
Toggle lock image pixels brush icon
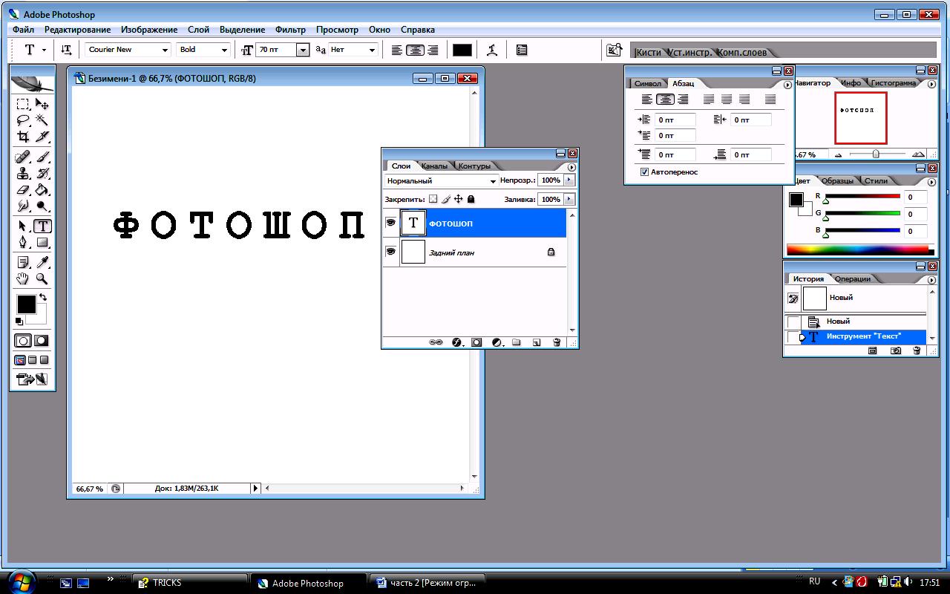tap(446, 199)
